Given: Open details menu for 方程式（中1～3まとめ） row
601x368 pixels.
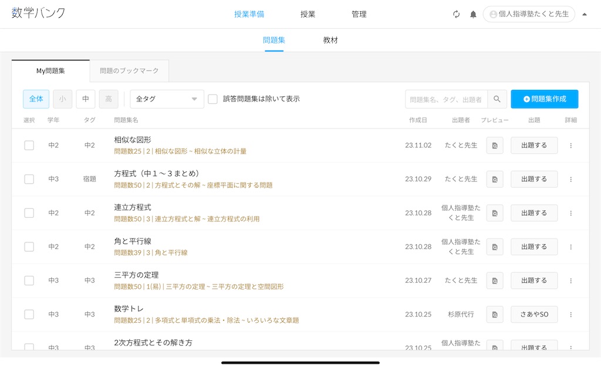Looking at the screenshot, I should point(570,180).
